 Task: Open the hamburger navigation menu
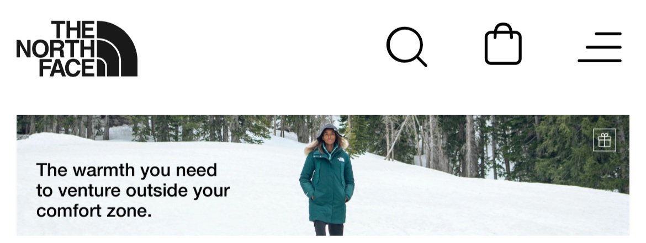(x=600, y=47)
